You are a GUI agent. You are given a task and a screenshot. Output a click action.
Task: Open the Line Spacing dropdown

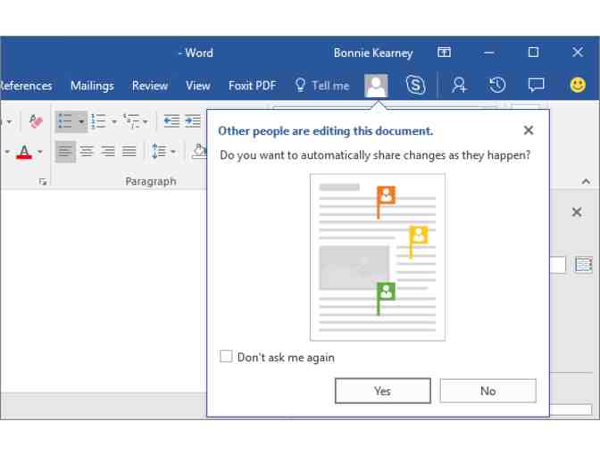162,152
